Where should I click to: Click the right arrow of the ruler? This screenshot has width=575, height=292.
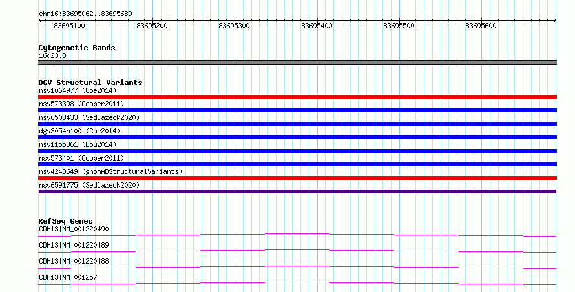point(555,21)
